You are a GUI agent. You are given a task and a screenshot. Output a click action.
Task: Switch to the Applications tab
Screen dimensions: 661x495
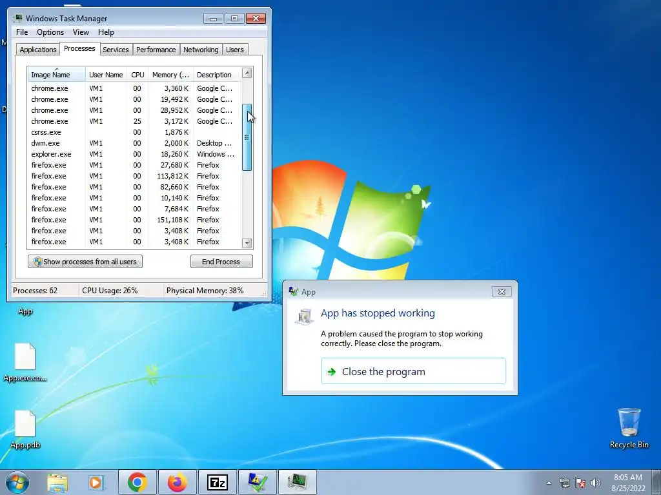[38, 50]
